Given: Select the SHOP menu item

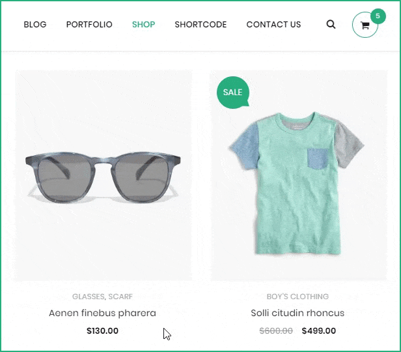Looking at the screenshot, I should click(143, 25).
